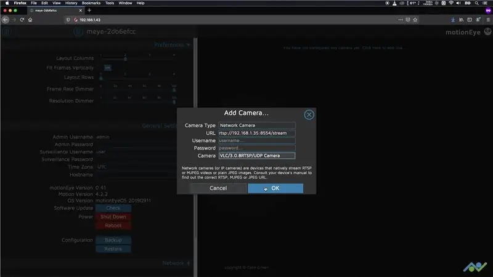Open the Help menu

click(141, 3)
